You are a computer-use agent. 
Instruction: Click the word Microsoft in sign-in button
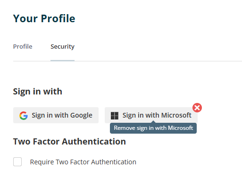coord(176,115)
